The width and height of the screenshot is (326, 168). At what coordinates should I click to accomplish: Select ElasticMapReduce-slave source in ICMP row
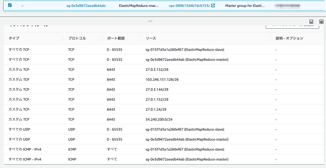tap(185, 149)
